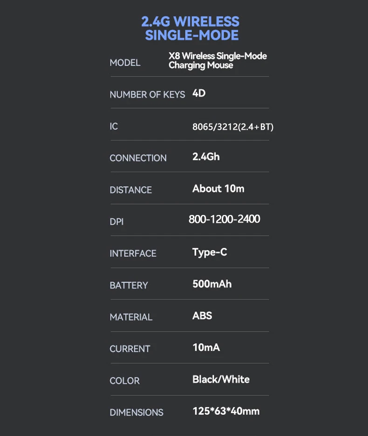Click the 125*63*40mm dimensions value
The width and height of the screenshot is (368, 436).
pos(226,411)
